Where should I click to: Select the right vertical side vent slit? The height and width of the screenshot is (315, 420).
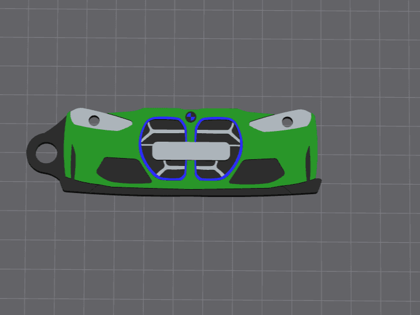[308, 163]
